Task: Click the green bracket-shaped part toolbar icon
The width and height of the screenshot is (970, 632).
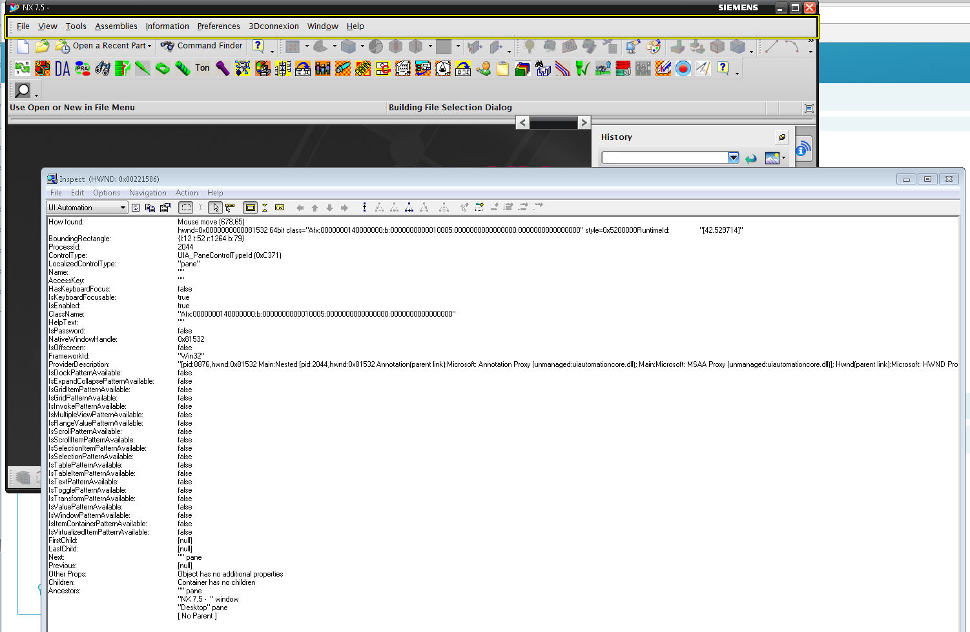Action: [x=163, y=68]
